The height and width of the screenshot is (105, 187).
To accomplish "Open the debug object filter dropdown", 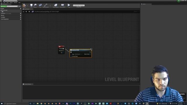I will tap(79, 5).
